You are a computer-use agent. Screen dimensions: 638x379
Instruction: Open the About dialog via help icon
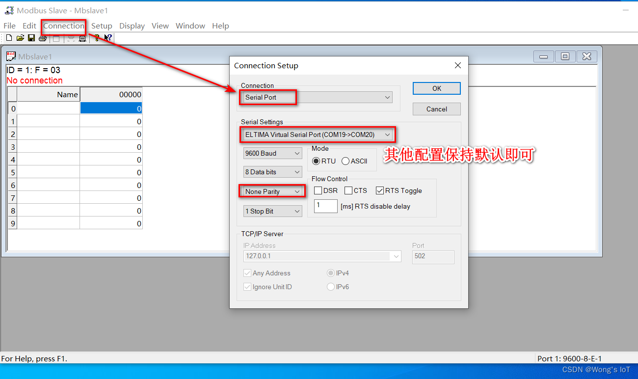pyautogui.click(x=97, y=38)
